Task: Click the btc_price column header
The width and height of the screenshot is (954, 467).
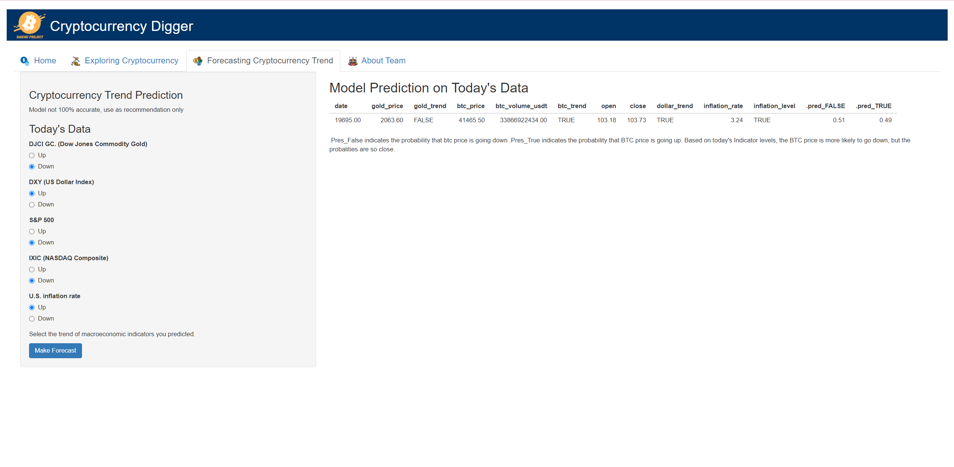Action: pos(470,106)
